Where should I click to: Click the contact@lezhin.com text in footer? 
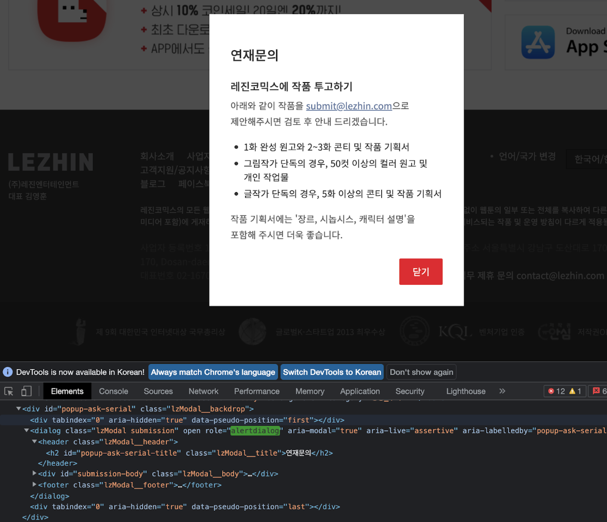pos(560,276)
